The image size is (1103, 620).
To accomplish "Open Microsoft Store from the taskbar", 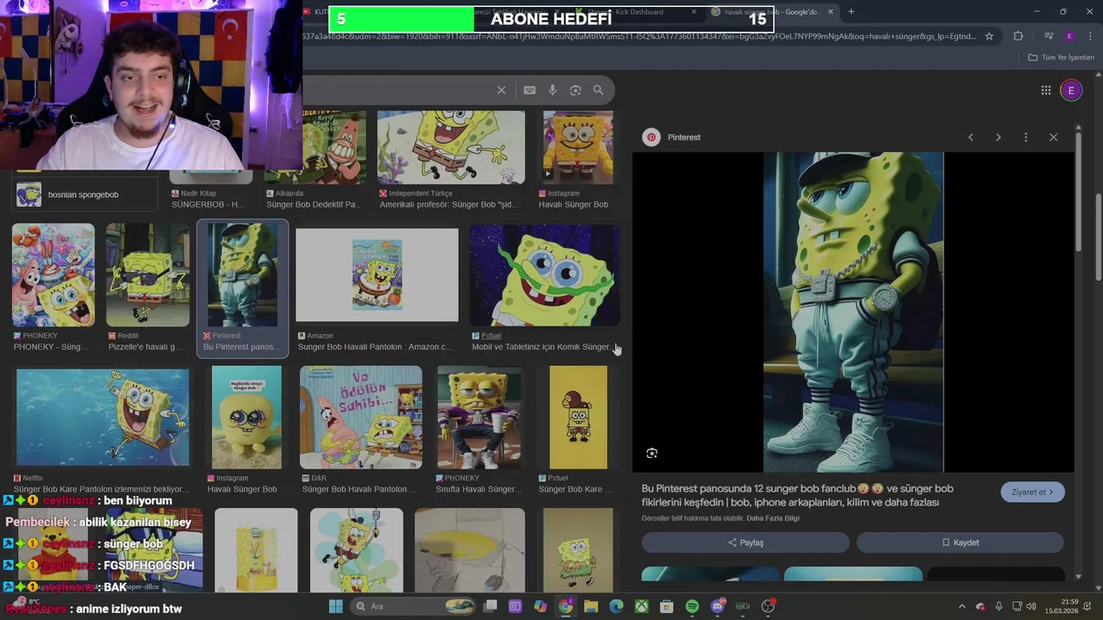I will pos(667,606).
